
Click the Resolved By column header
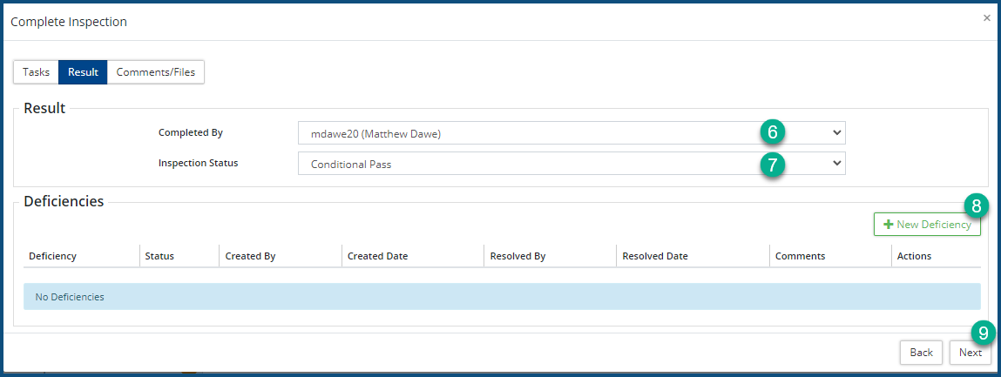517,256
